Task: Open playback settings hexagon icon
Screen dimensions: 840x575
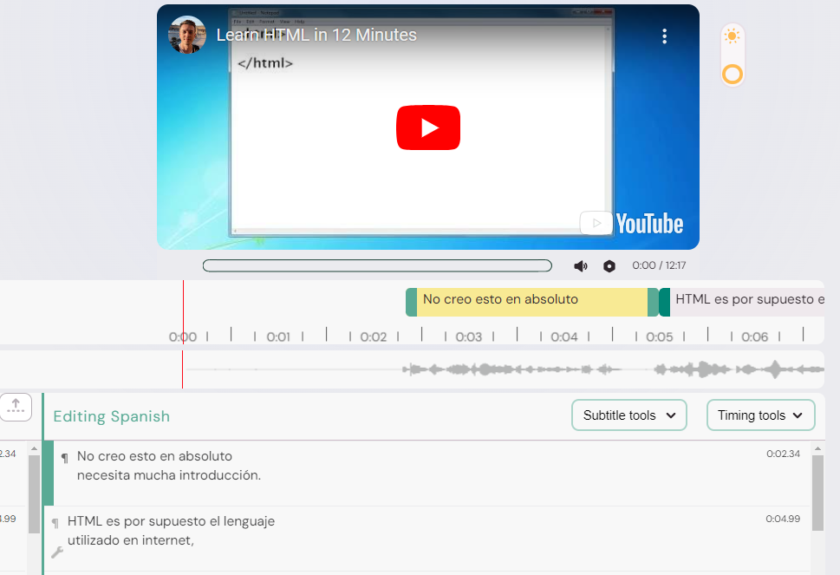Action: pos(609,265)
